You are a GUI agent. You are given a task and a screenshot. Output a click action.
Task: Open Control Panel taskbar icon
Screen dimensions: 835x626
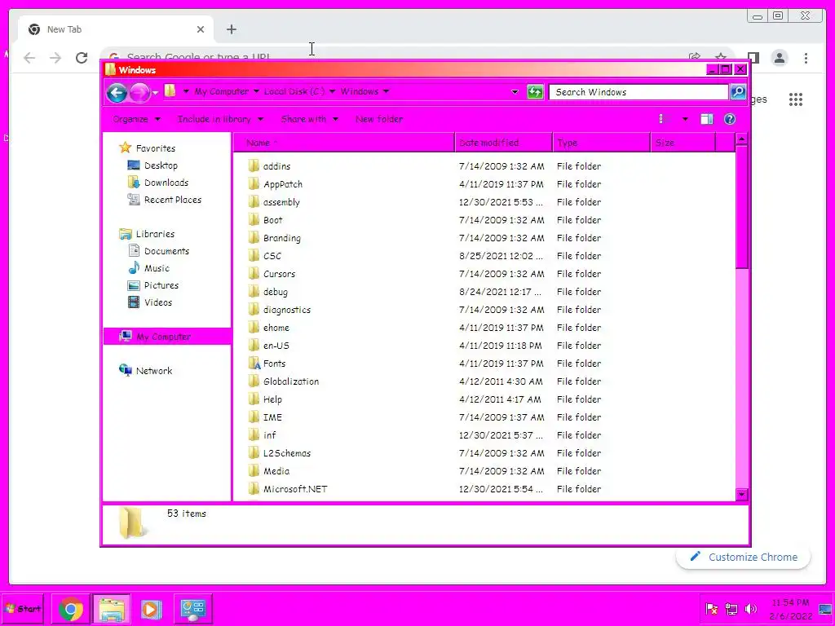click(192, 609)
